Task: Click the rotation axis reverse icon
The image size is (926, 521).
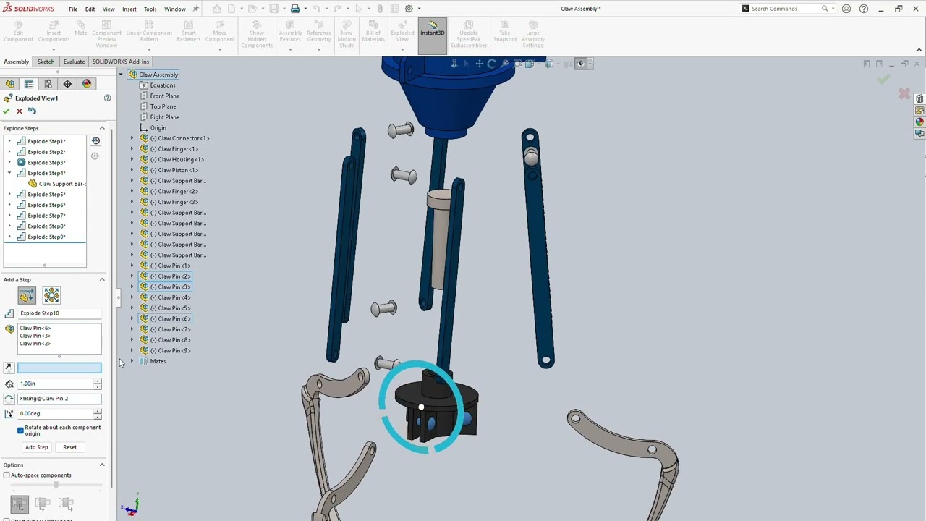Action: [9, 399]
